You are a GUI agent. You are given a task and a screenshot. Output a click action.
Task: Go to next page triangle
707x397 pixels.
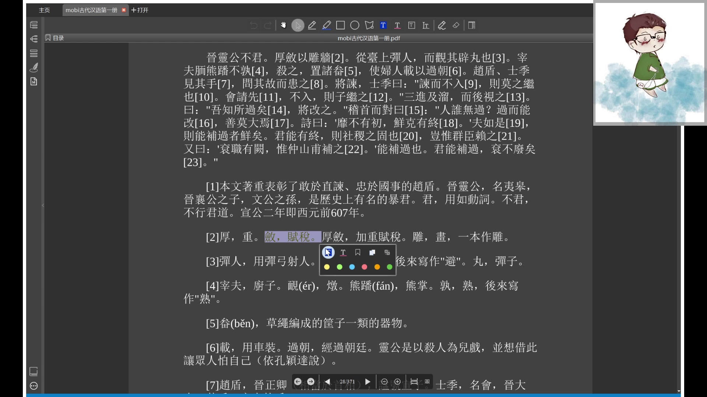367,382
